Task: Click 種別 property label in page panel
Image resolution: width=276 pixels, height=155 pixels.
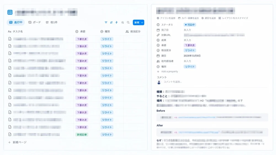Action: tap(161, 67)
